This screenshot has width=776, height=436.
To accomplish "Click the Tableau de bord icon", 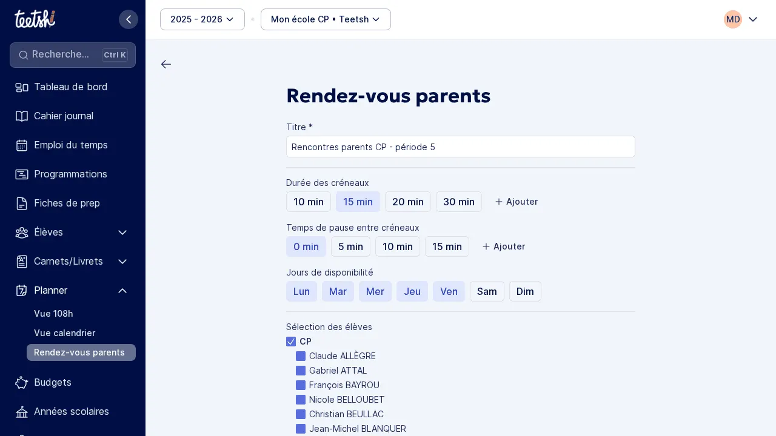I will [22, 87].
